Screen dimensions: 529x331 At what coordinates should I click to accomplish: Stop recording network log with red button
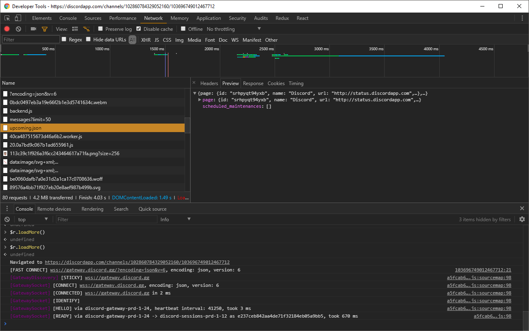coord(7,29)
